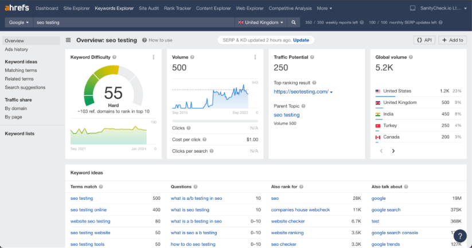Image resolution: width=472 pixels, height=248 pixels.
Task: Open the help chat bubble icon
Action: coord(459,236)
